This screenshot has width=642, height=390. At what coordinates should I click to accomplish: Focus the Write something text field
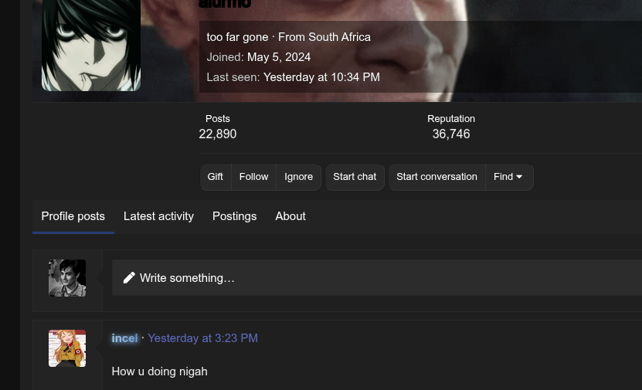point(386,278)
